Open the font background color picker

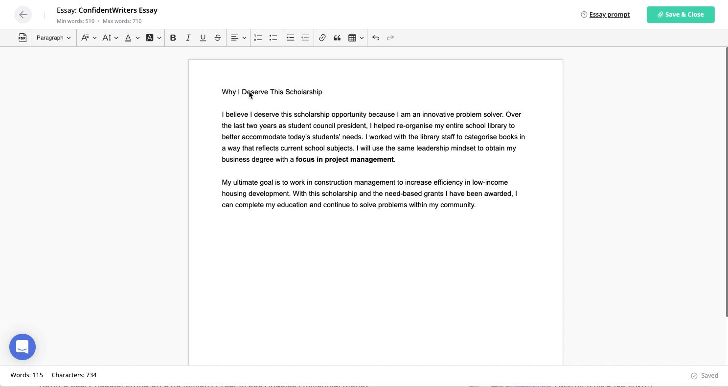click(154, 38)
